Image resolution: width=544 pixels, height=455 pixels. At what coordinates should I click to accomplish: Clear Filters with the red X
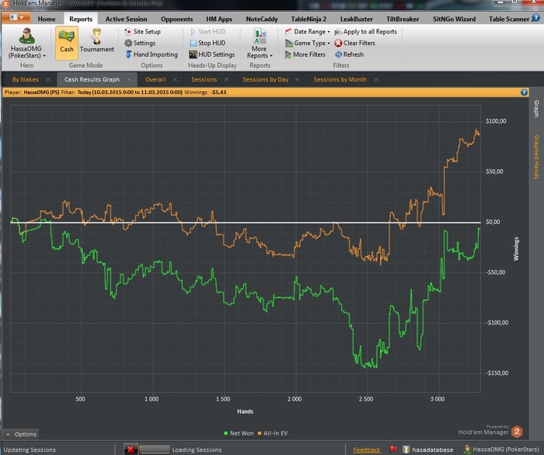[355, 43]
